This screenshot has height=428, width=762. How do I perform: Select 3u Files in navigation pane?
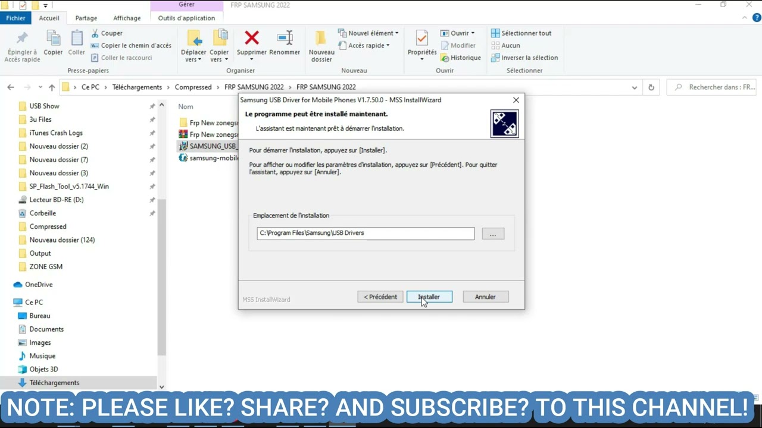point(40,119)
